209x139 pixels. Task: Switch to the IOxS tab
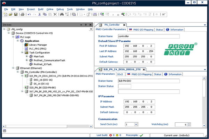click(x=120, y=74)
